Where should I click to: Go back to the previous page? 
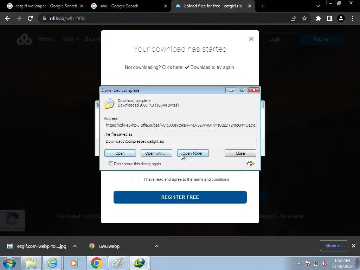8,18
